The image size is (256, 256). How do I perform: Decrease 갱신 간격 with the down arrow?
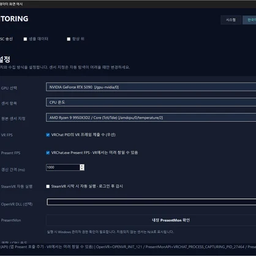(82, 169)
